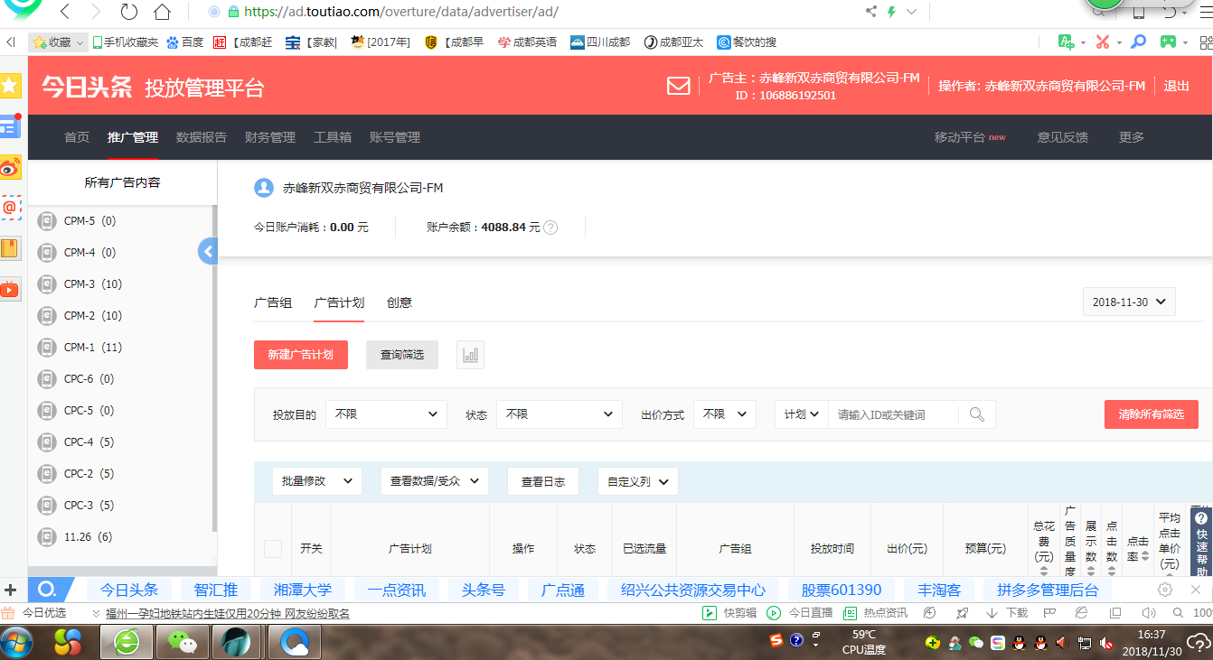Click the browser home icon
The width and height of the screenshot is (1213, 660).
[x=162, y=12]
